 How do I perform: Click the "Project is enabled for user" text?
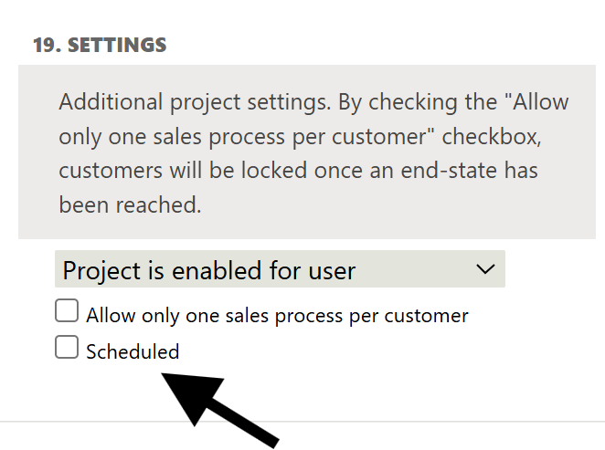[x=209, y=271]
